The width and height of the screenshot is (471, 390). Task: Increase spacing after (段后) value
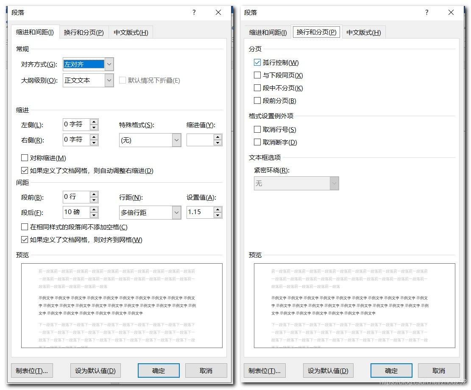[x=94, y=209]
